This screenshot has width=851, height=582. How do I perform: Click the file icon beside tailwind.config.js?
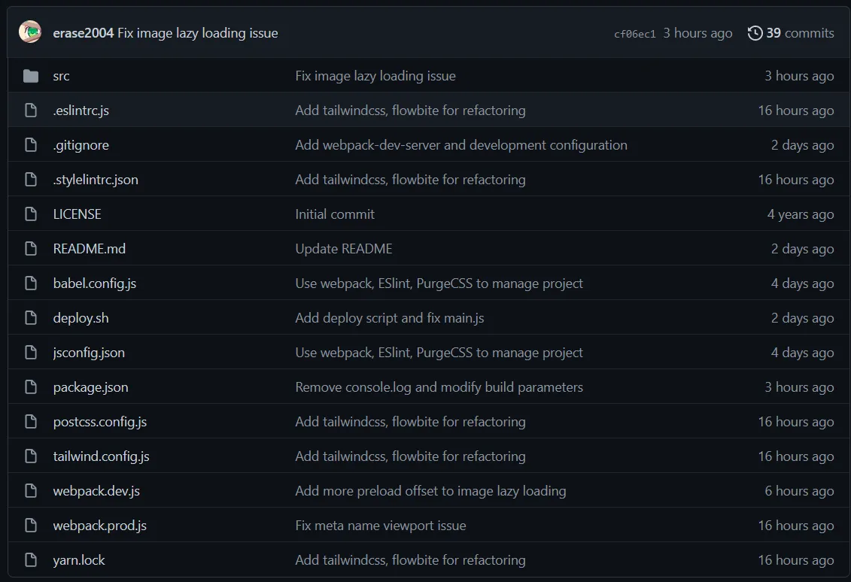[31, 456]
